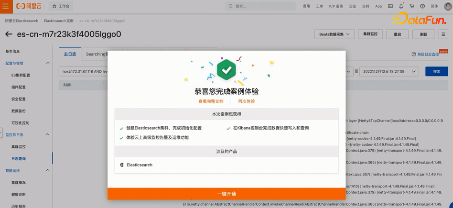Screen dimensions: 453x208
Task: Switch to the 主日志 tab
Action: (x=70, y=54)
